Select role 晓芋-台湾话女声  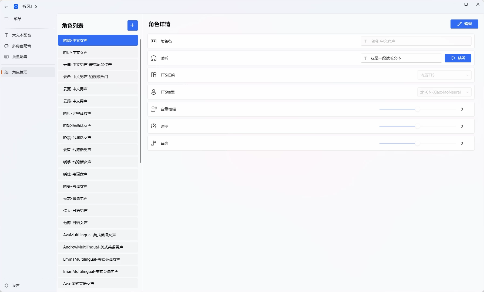point(98,162)
